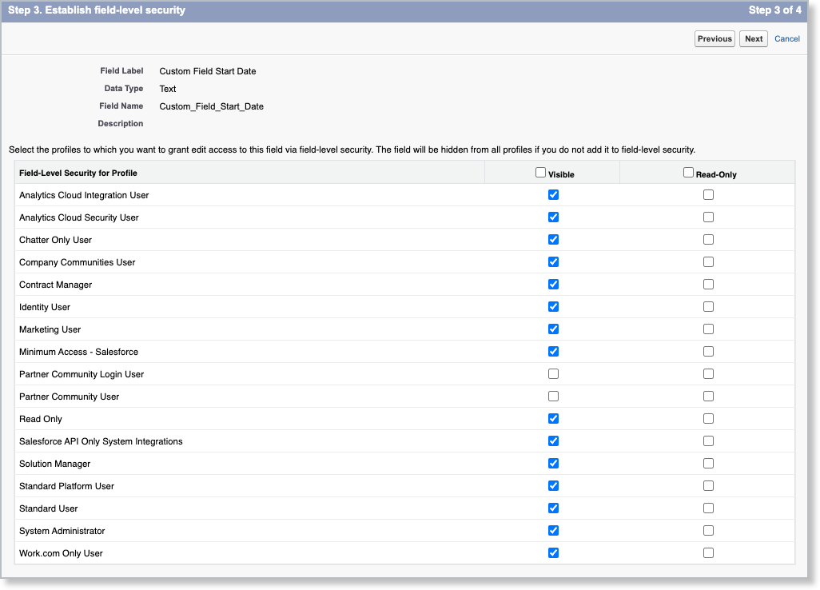Viewport: 820px width, 590px height.
Task: Click the Previous button
Action: coord(714,38)
